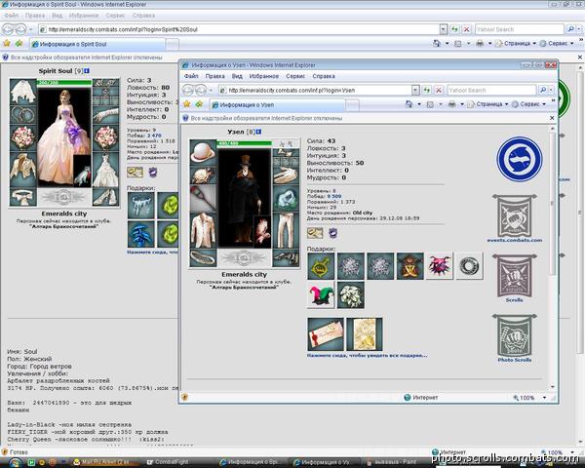
Task: Click the white bowler hat equipment slot of Узел
Action: coord(203,152)
